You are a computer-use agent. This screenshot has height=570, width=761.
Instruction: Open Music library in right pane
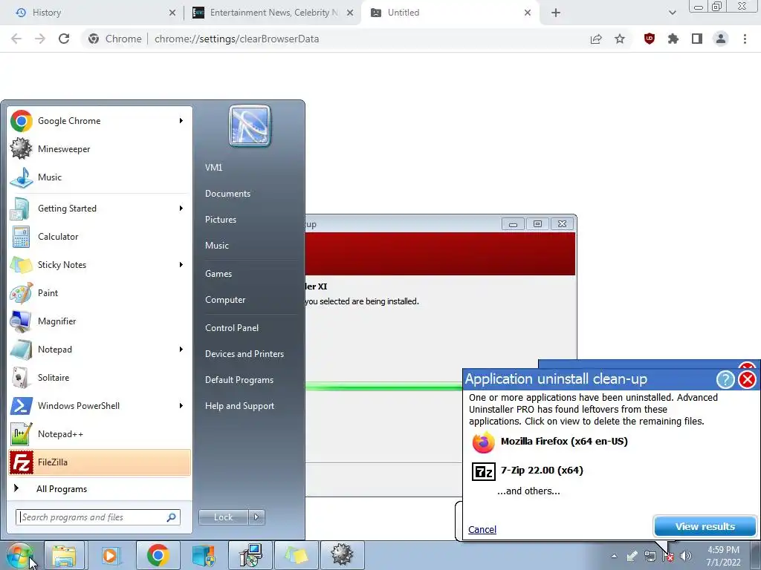coord(216,245)
